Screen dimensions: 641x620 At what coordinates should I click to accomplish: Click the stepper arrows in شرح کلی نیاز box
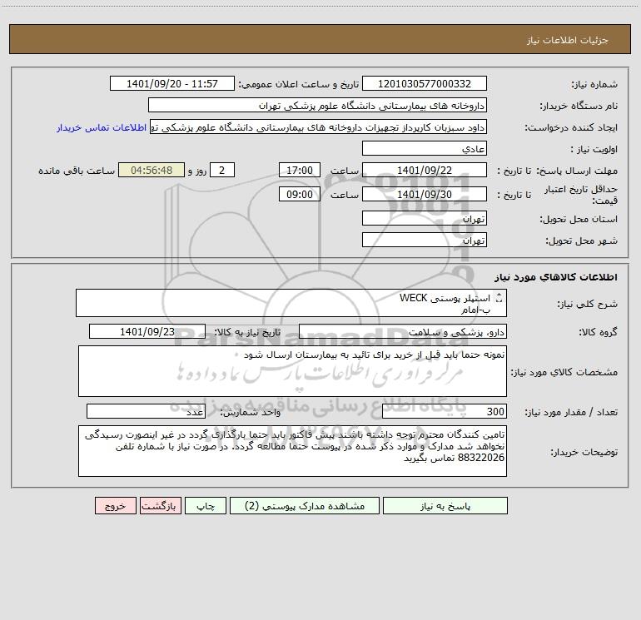click(499, 299)
